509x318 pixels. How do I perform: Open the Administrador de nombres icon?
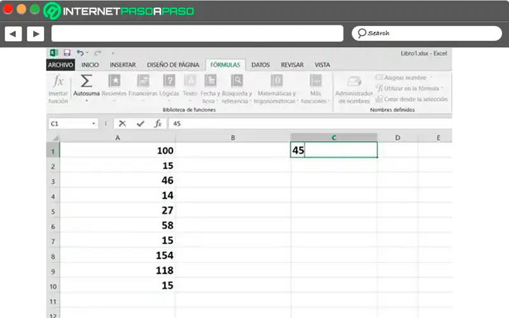pos(354,81)
